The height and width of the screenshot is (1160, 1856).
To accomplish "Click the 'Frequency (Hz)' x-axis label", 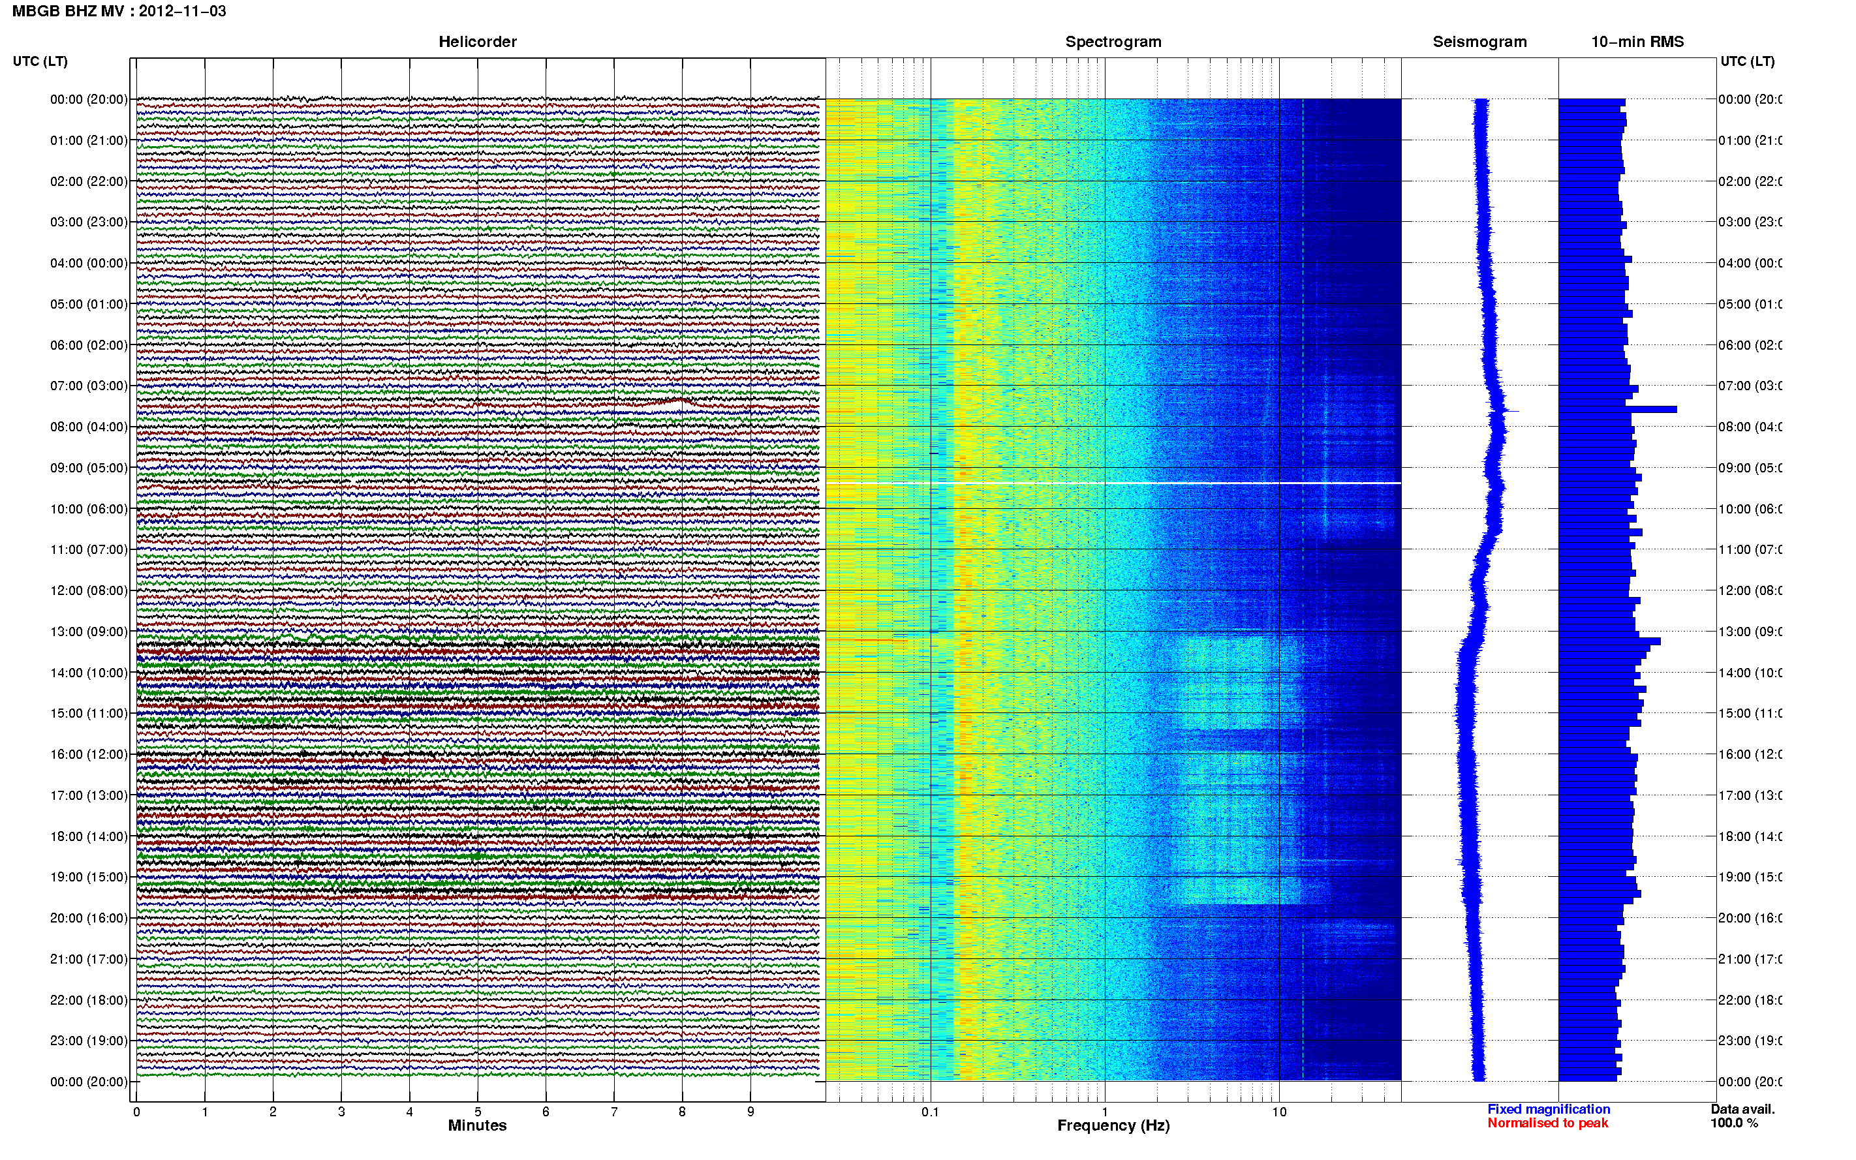I will click(1113, 1126).
